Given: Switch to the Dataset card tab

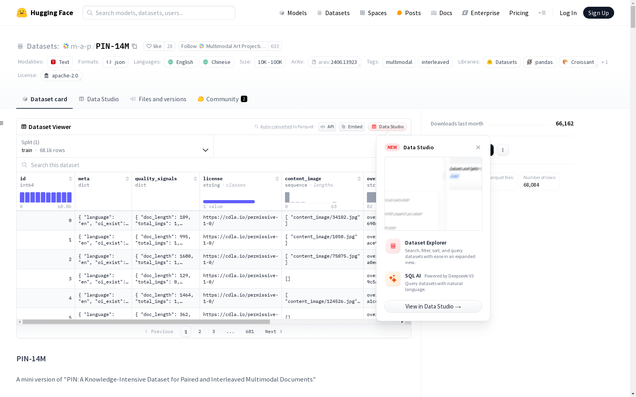Looking at the screenshot, I should coord(45,99).
